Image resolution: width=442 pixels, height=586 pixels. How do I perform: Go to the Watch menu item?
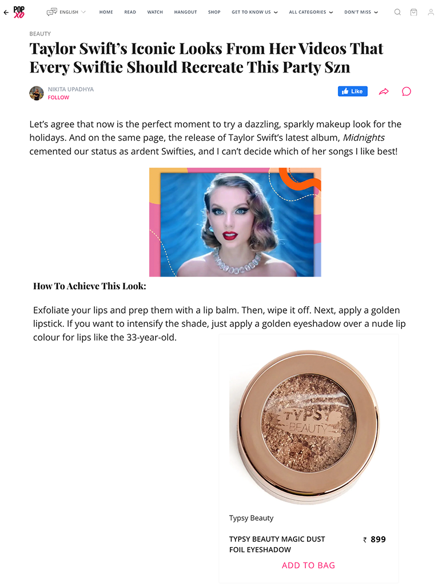tap(155, 12)
